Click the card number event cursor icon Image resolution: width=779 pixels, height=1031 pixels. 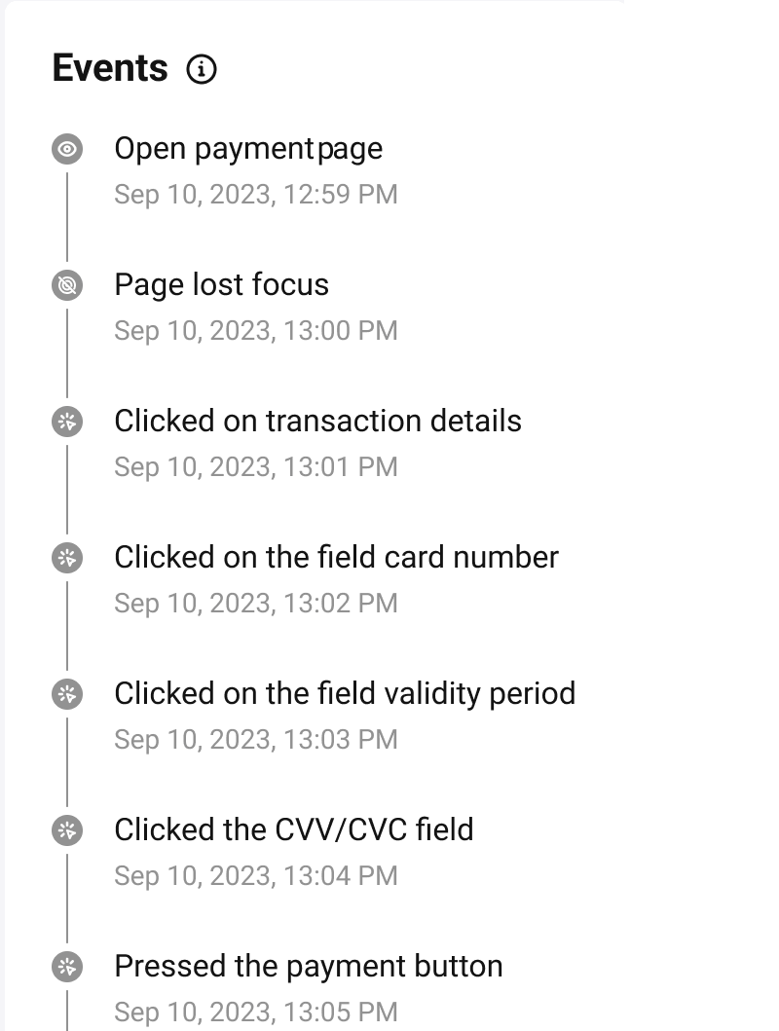point(67,558)
